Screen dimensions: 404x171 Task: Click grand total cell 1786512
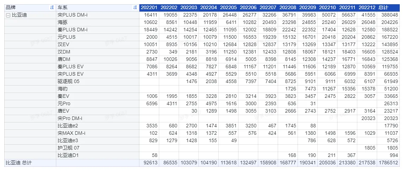coord(388,163)
